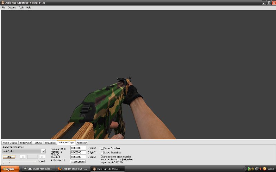This screenshot has width=276, height=172.
Task: Click the Origin Y value field
Action: [x=78, y=152]
